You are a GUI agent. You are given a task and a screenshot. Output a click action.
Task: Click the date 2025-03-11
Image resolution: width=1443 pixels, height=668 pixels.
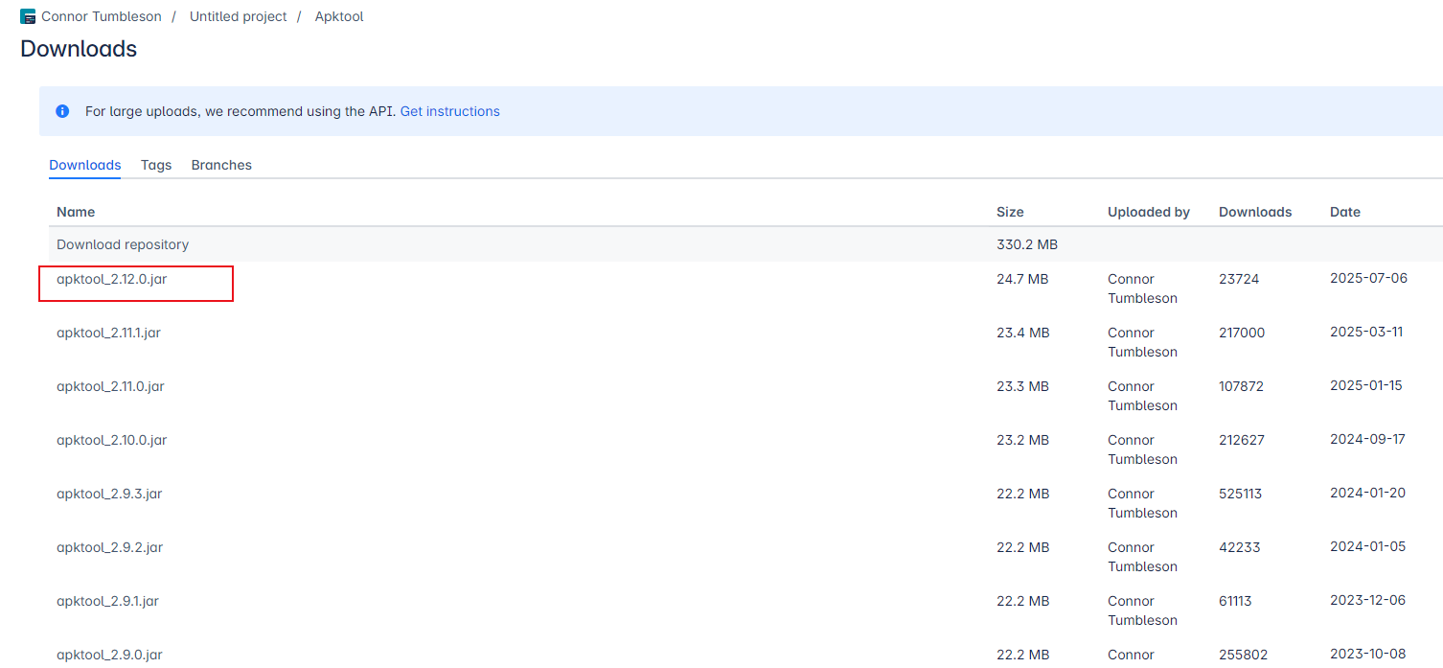(x=1366, y=333)
